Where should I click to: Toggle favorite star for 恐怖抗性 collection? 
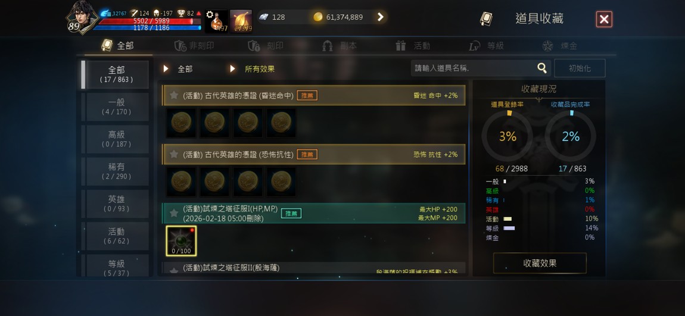point(174,154)
